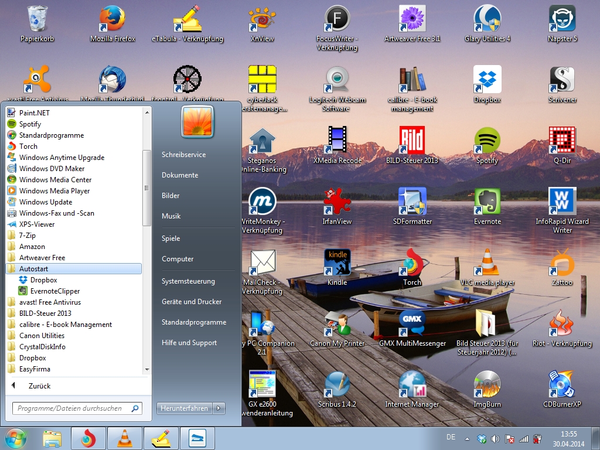Image resolution: width=600 pixels, height=450 pixels.
Task: Open the Dropbox desktop icon
Action: [487, 84]
